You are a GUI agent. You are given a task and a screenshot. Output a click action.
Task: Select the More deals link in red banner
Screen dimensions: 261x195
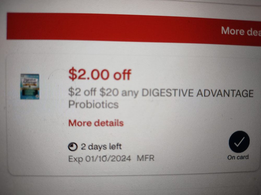point(241,31)
